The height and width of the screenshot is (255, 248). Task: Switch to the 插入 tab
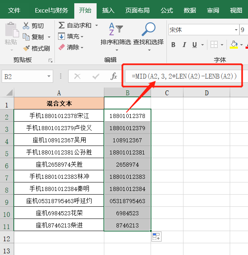[x=108, y=11]
